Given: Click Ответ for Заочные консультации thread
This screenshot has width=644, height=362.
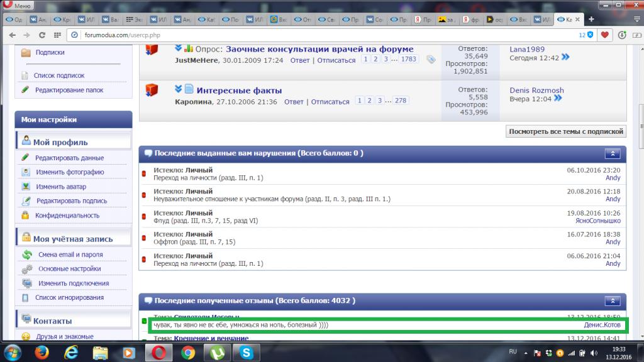Looking at the screenshot, I should click(x=300, y=60).
